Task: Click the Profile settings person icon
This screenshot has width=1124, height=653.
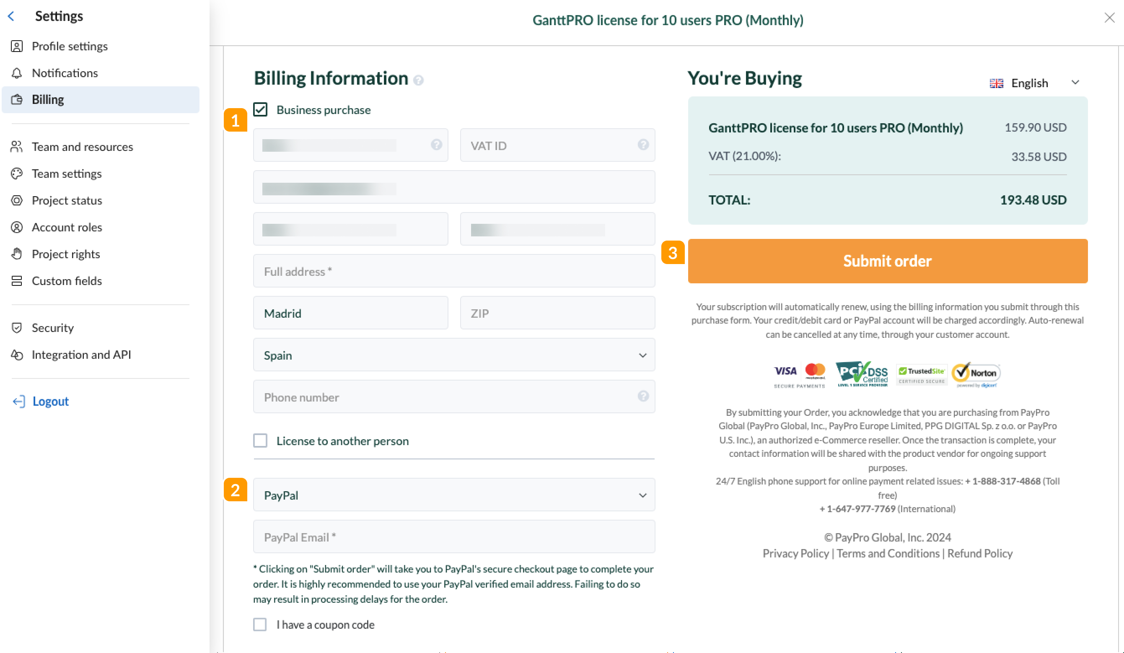Action: 16,47
